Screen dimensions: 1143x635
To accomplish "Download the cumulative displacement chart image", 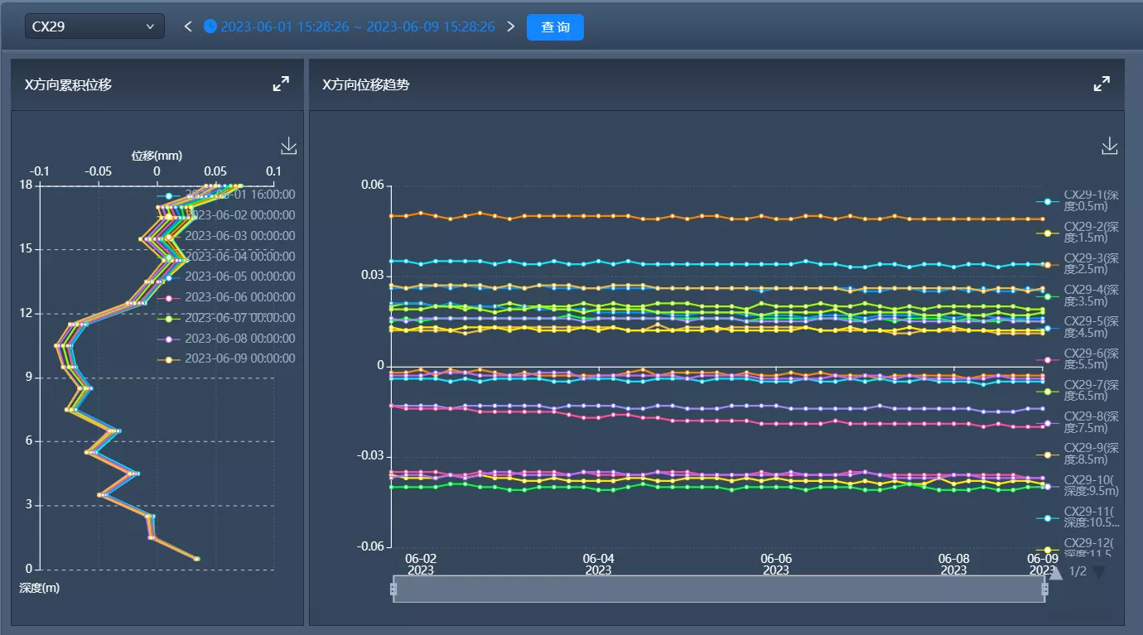I will 288,147.
